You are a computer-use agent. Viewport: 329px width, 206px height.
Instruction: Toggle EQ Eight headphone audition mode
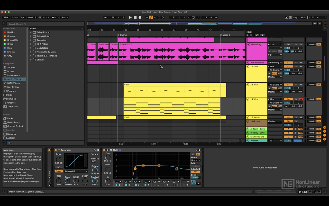click(x=193, y=154)
